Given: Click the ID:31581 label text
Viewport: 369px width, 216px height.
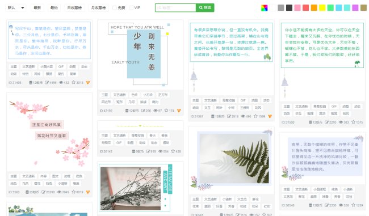Looking at the screenshot, I should pos(197,116).
